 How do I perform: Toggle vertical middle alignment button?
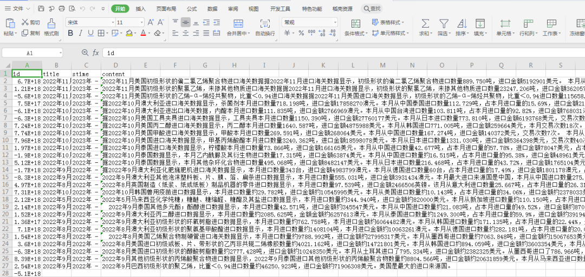(x=185, y=22)
